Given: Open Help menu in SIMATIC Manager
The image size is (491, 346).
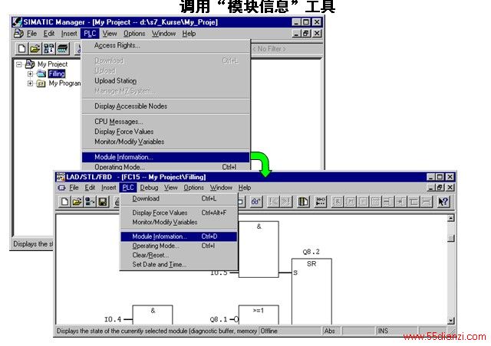Looking at the screenshot, I should point(189,34).
